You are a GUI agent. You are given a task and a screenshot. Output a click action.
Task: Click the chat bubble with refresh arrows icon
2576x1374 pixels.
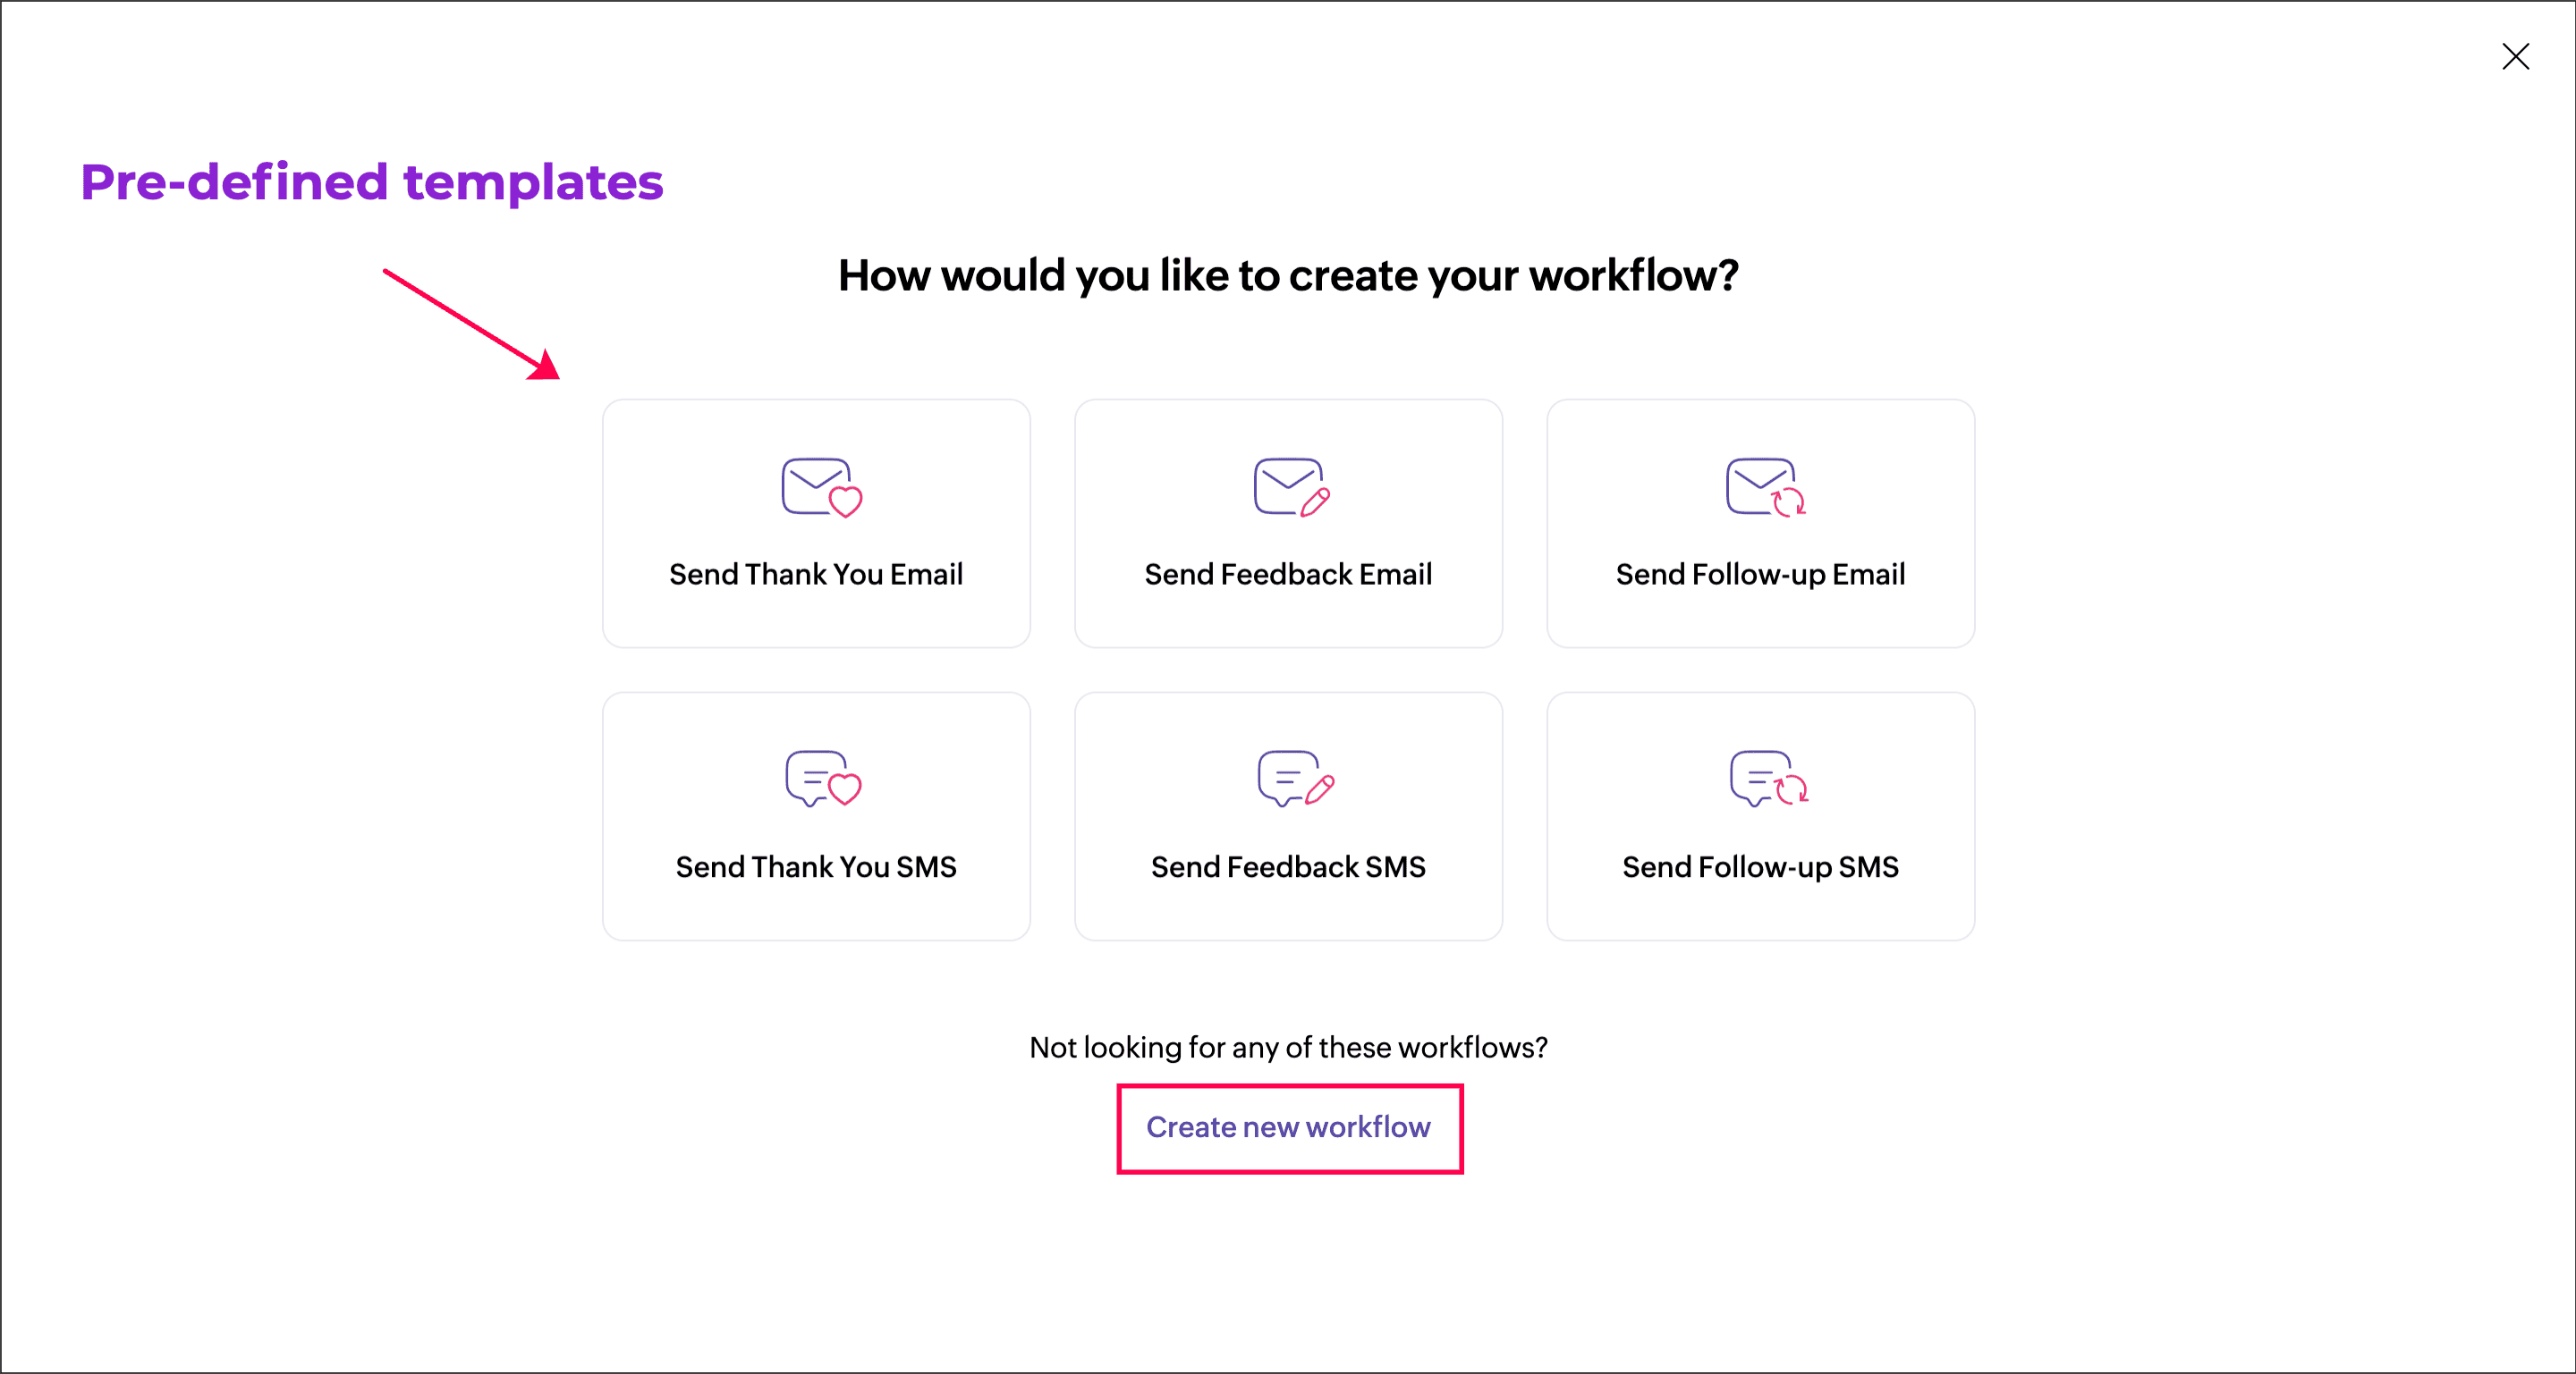pyautogui.click(x=1767, y=780)
